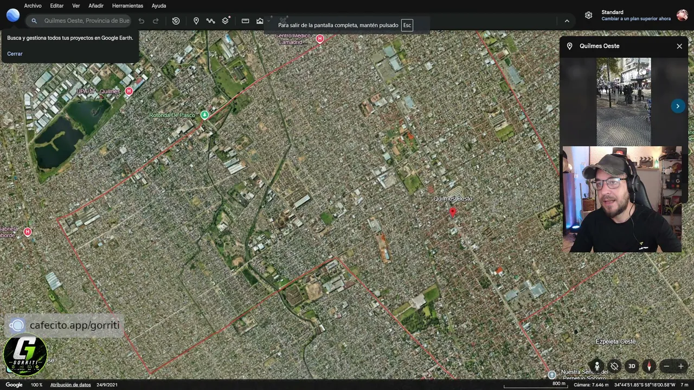Select the draw path or polygon tool
Viewport: 694px width, 390px height.
tap(210, 21)
